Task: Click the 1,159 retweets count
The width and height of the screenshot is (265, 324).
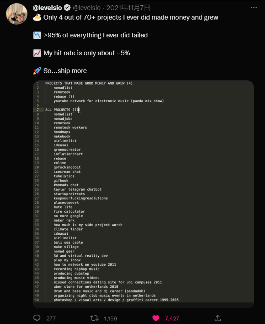Action: (x=110, y=318)
